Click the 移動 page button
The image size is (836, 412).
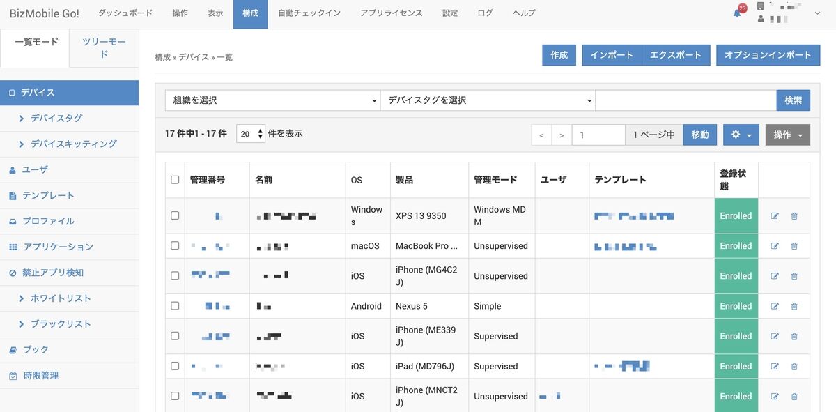(700, 135)
